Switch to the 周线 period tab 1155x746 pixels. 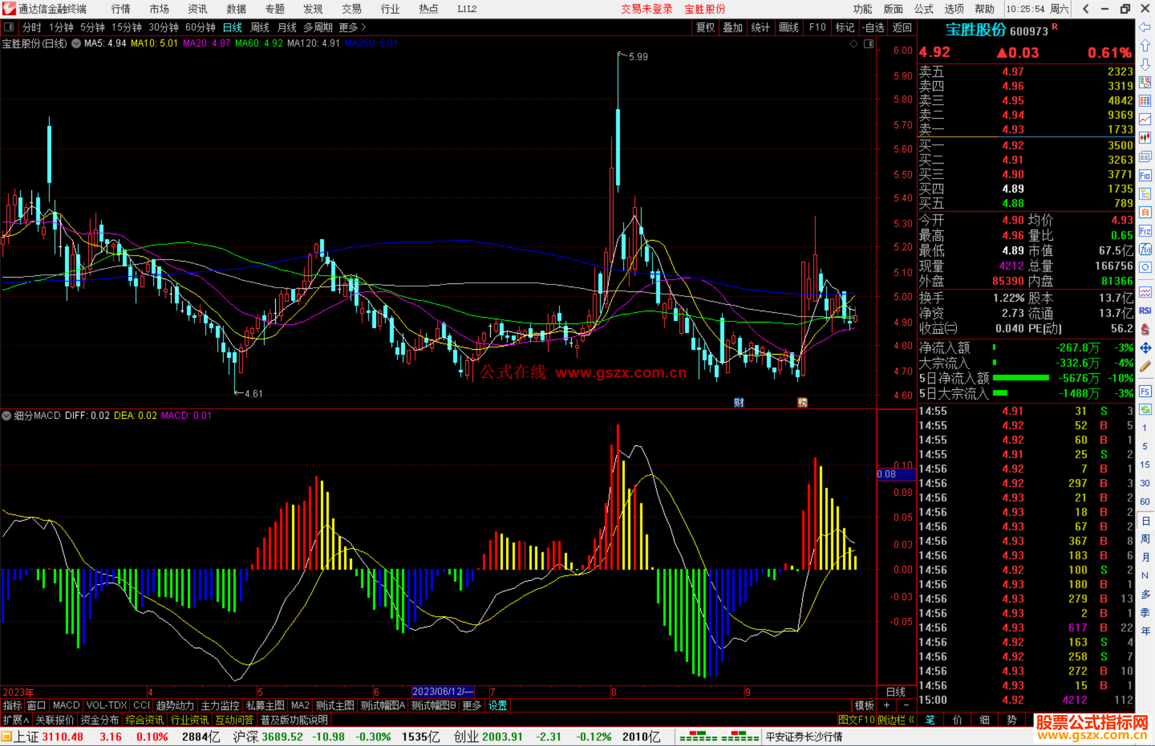tap(260, 27)
